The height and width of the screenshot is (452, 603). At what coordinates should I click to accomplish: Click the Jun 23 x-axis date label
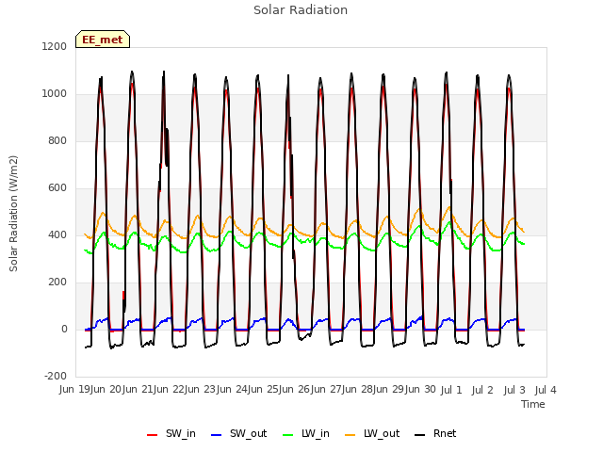(x=202, y=390)
